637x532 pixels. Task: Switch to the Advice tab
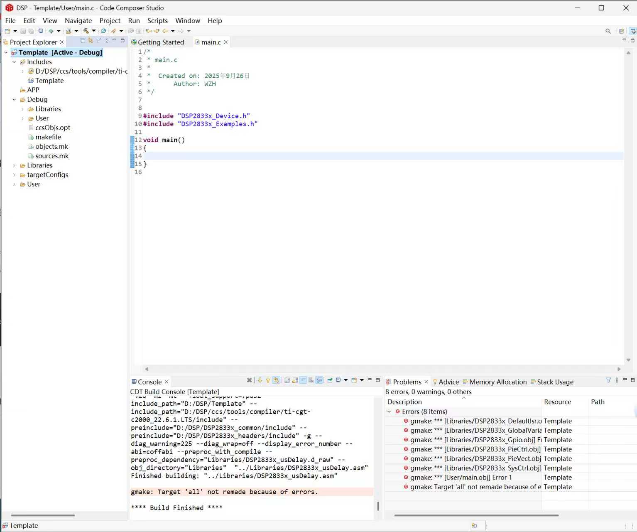(x=446, y=382)
